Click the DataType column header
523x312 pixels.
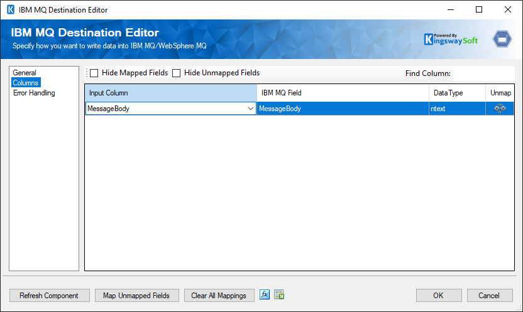pyautogui.click(x=457, y=93)
